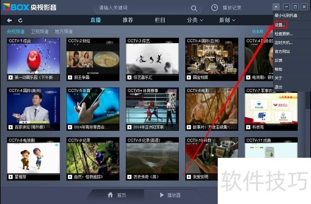This screenshot has width=311, height=204.
Task: Click the refresh icon
Action: [x=20, y=20]
